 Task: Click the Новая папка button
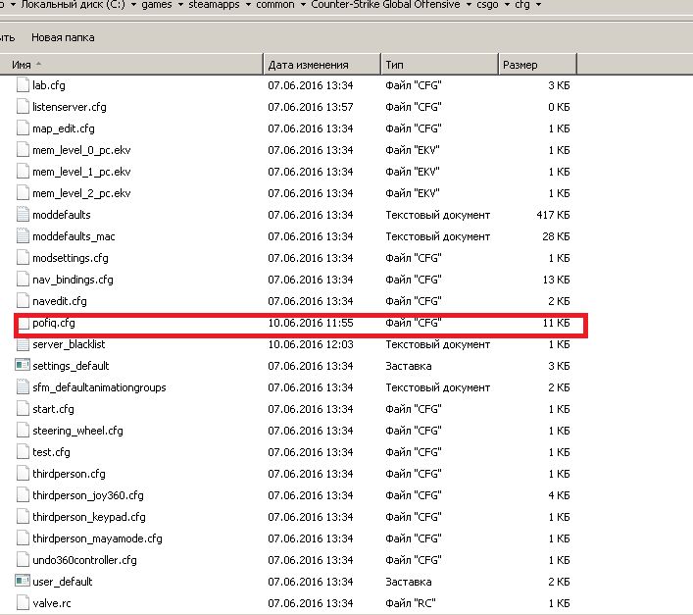(x=63, y=37)
